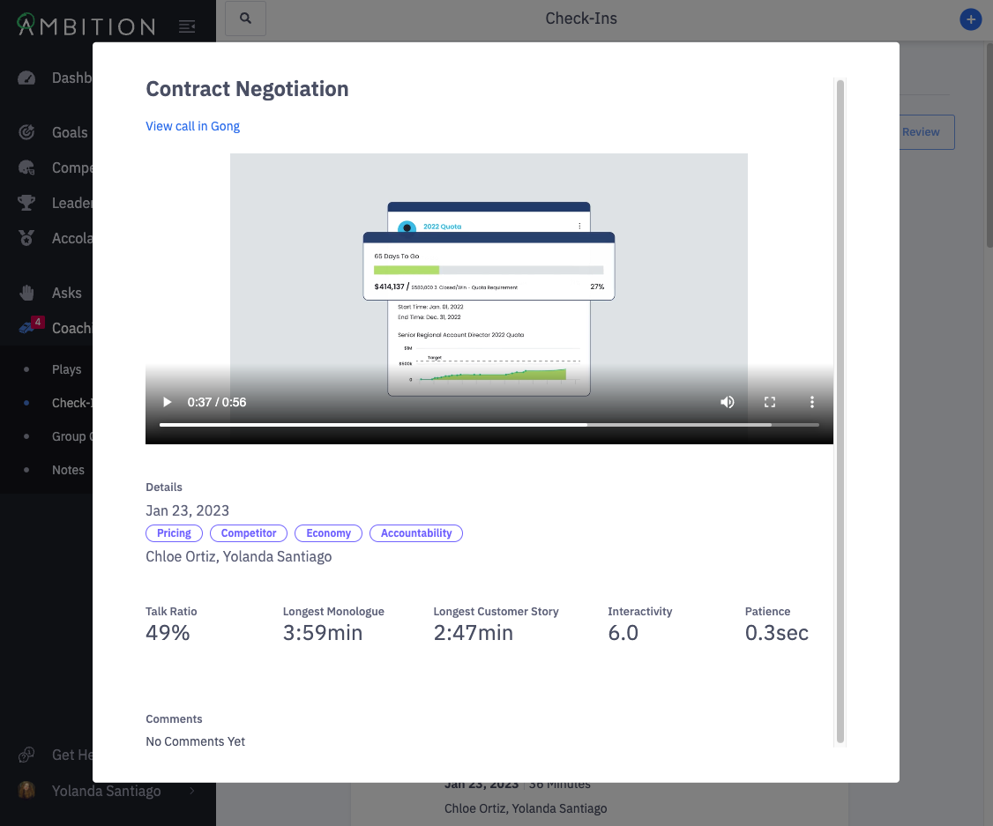Image resolution: width=993 pixels, height=826 pixels.
Task: Open video more options three-dot menu
Action: (x=812, y=402)
